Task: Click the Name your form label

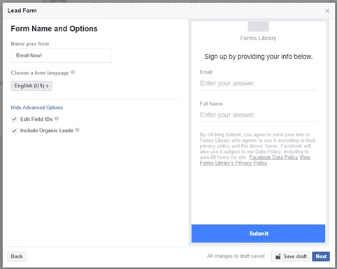Action: pyautogui.click(x=30, y=44)
